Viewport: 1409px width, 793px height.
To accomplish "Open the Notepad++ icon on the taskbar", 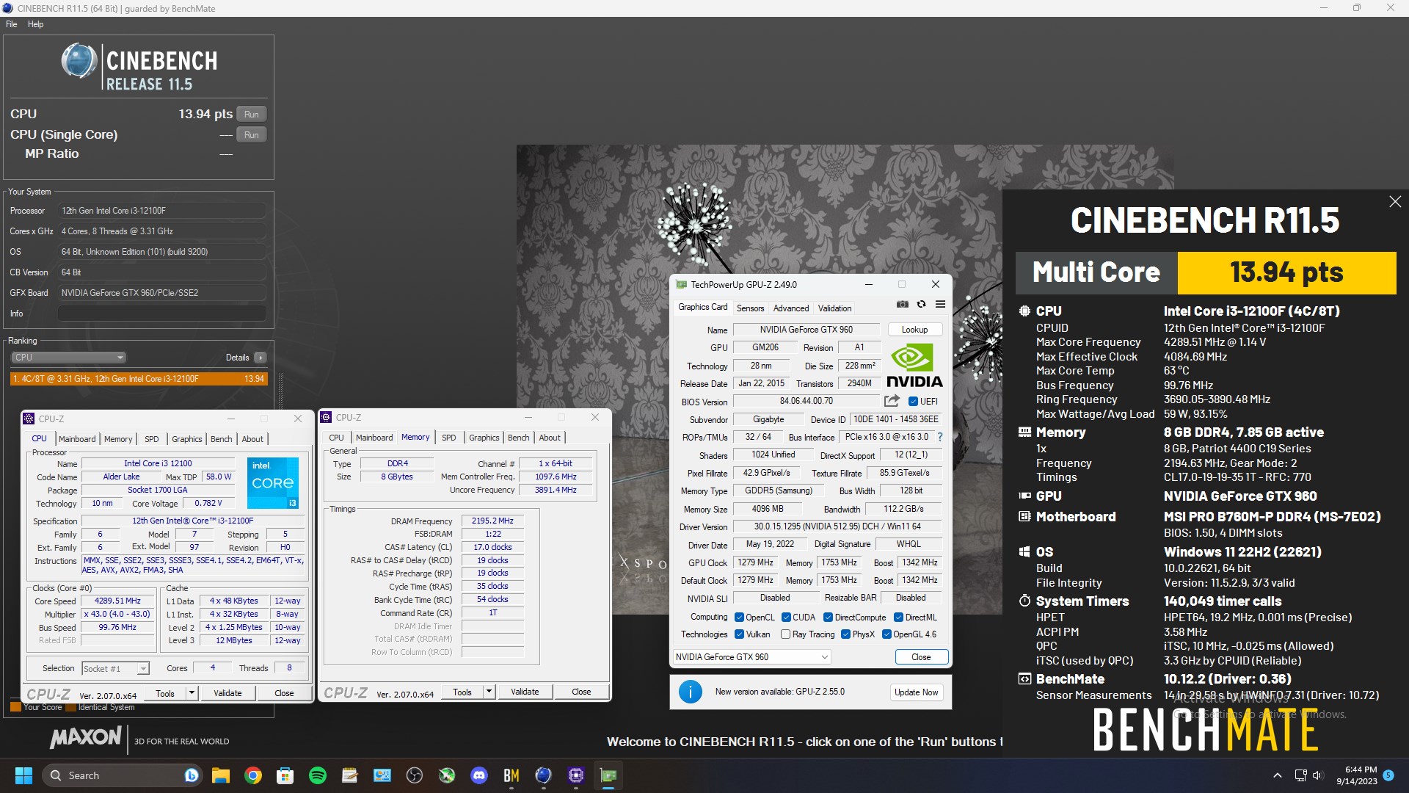I will [350, 775].
